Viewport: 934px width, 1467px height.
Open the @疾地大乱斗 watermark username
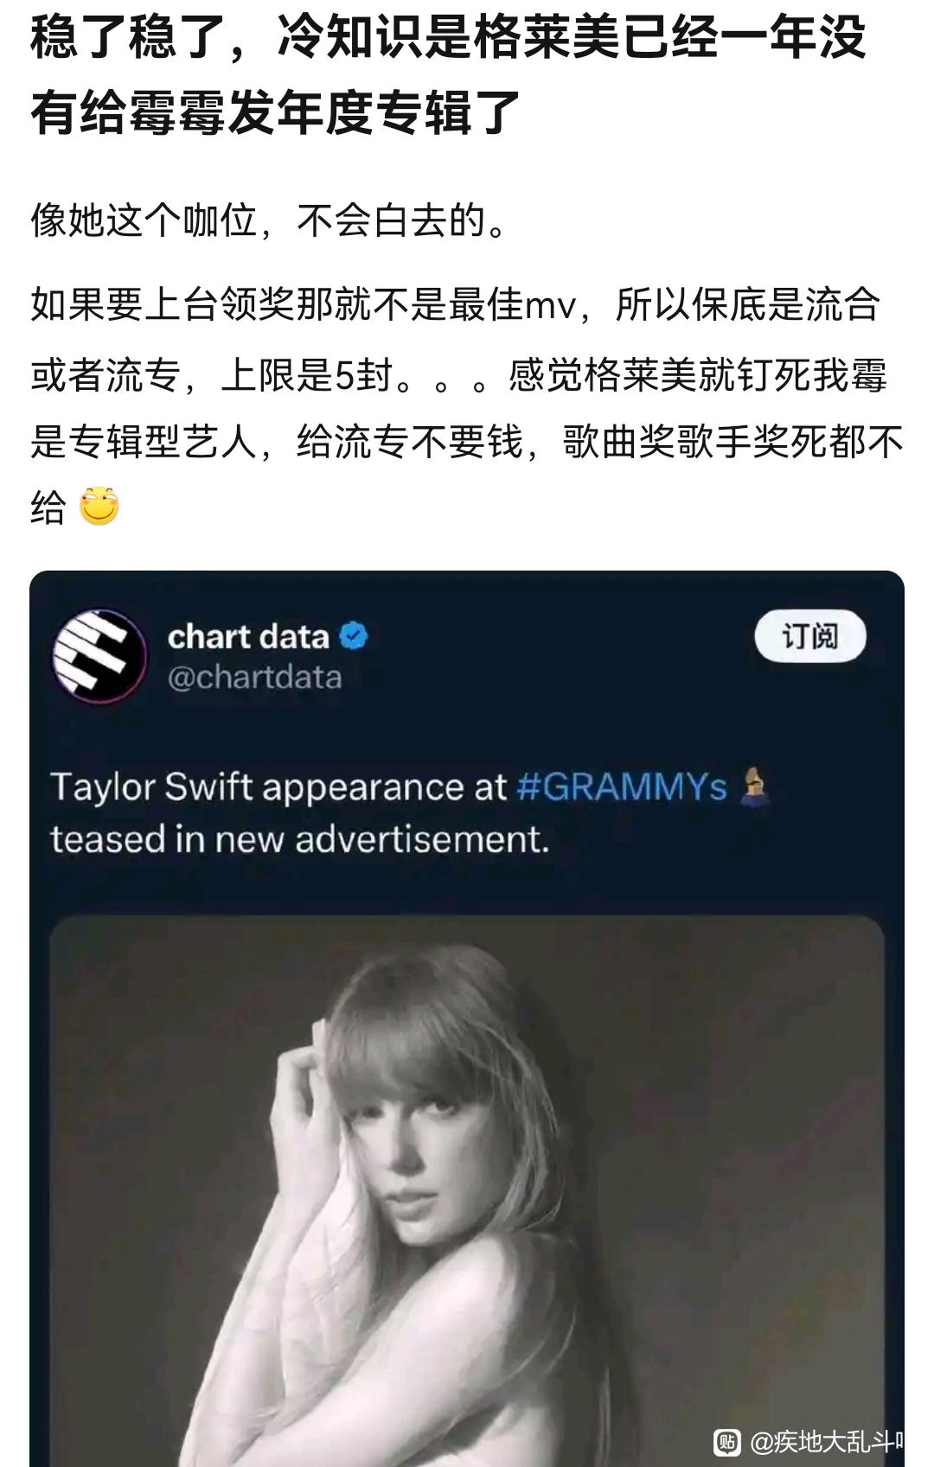click(827, 1442)
